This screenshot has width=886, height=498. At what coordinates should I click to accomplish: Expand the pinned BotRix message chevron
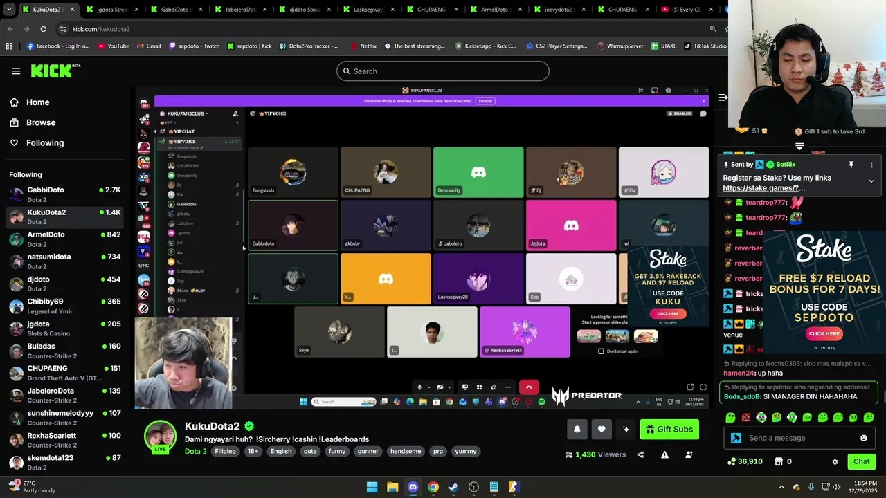click(871, 181)
